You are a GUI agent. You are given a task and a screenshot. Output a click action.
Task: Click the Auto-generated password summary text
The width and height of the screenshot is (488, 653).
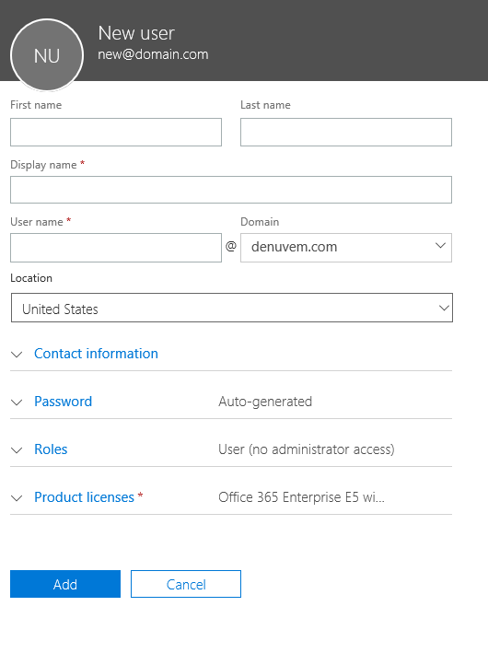click(x=265, y=402)
